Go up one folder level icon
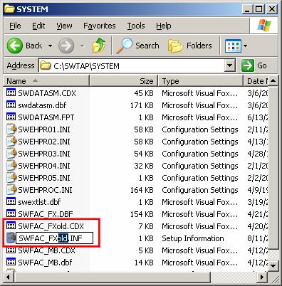 click(99, 46)
